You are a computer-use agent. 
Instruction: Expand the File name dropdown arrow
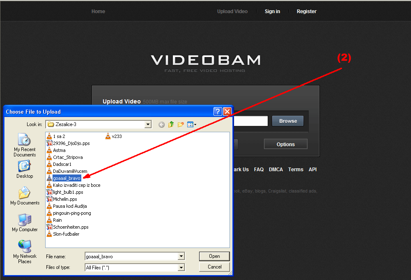[x=181, y=256]
